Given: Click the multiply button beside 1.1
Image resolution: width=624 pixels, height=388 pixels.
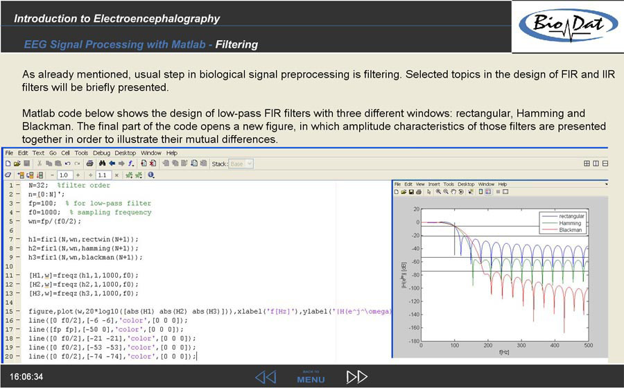Looking at the screenshot, I should (x=116, y=175).
